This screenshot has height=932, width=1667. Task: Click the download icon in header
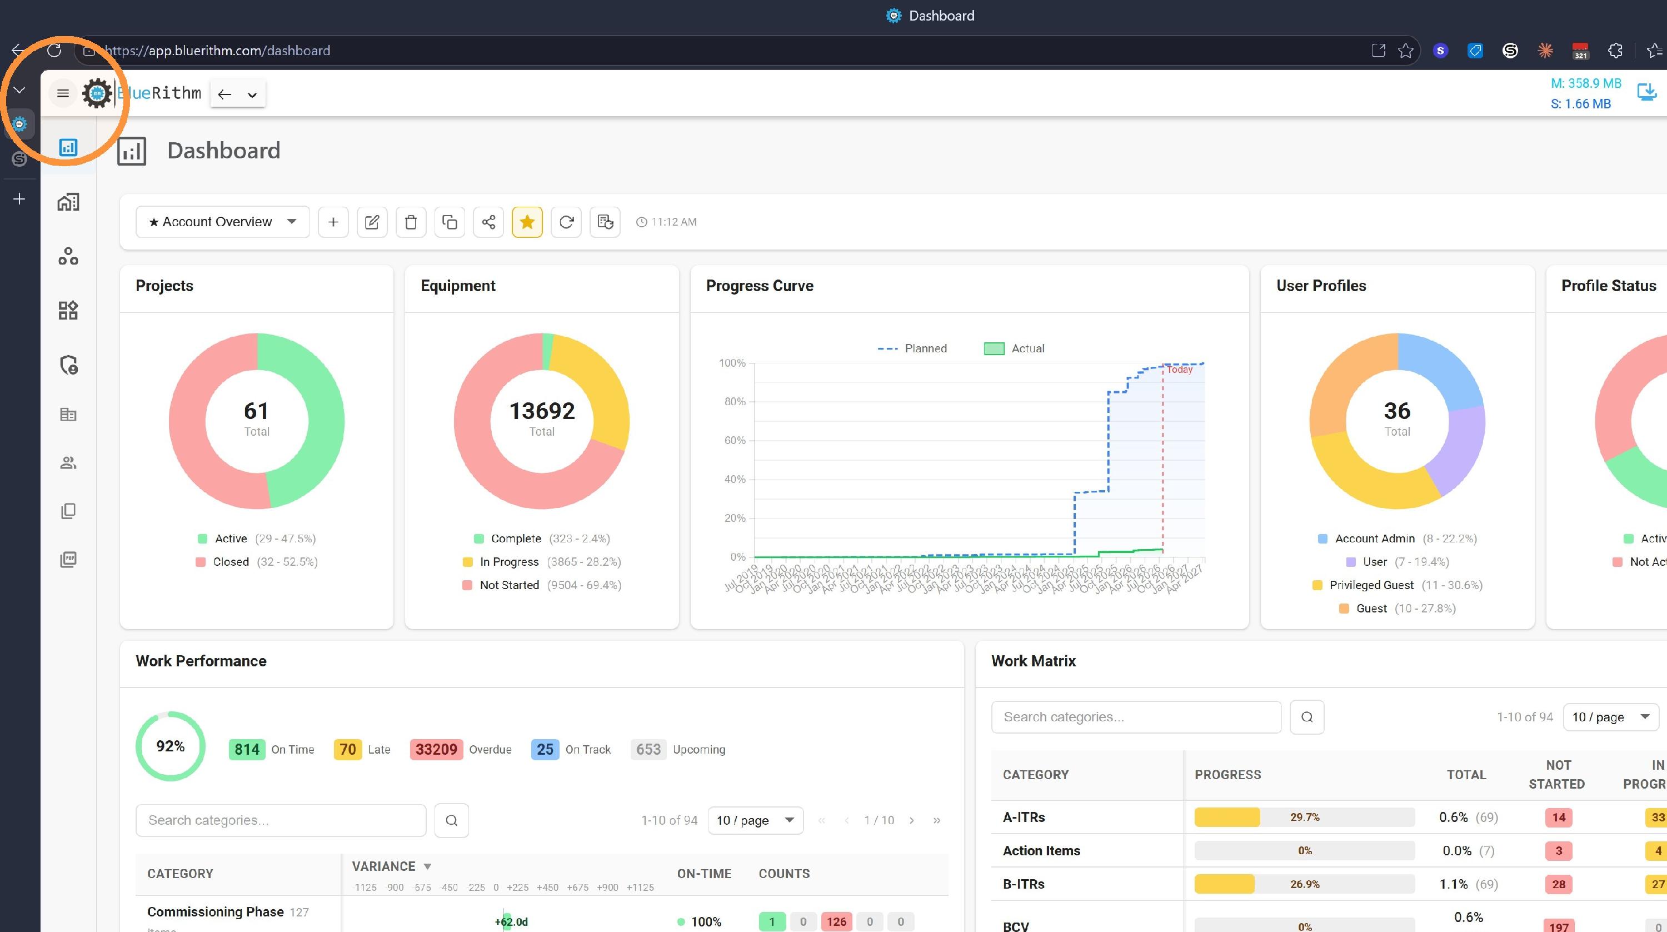(1646, 93)
